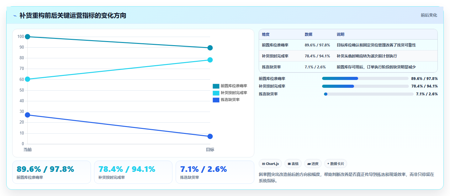Click 前置库位准确率 data point at 目标

point(210,48)
